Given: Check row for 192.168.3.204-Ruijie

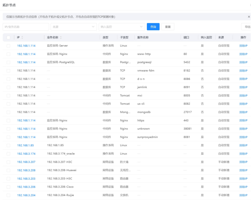Looking at the screenshot, I should pyautogui.click(x=8, y=195).
